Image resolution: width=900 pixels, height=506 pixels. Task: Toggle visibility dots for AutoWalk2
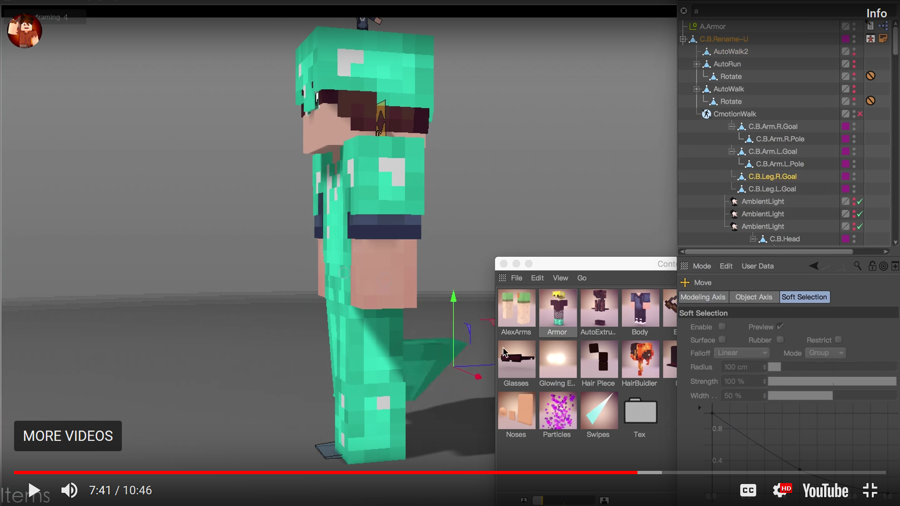[854, 52]
